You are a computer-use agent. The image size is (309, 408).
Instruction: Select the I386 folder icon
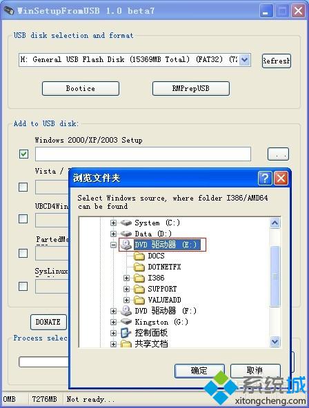(139, 278)
